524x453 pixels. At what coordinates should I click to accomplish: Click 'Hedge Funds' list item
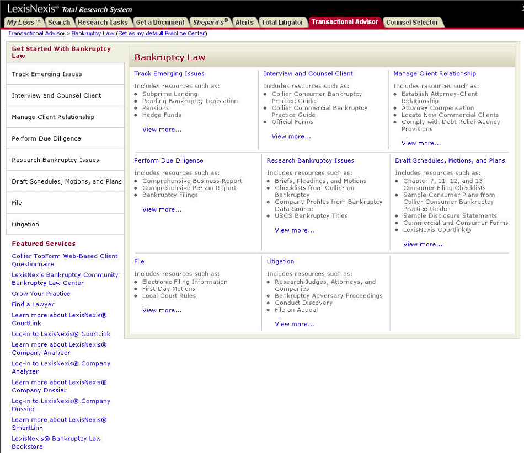[162, 115]
